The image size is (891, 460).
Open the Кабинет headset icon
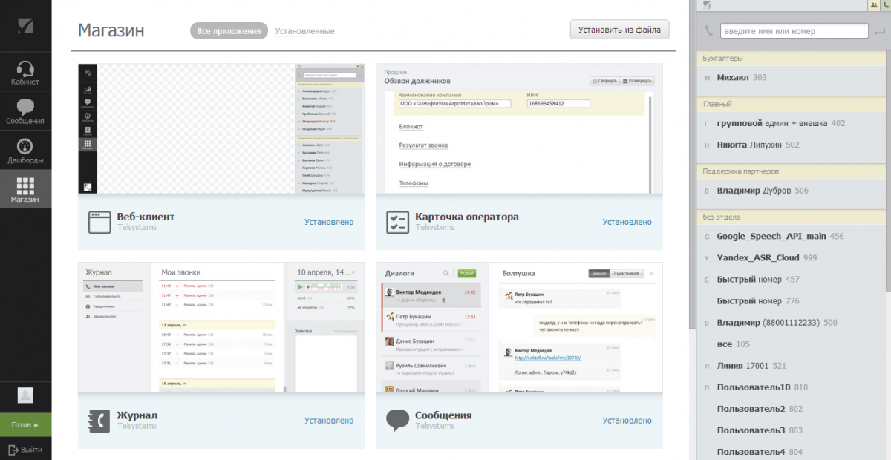pos(25,70)
